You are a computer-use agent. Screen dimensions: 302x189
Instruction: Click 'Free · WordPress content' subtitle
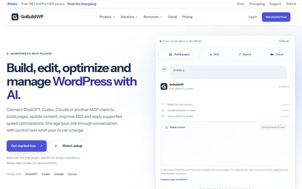181,89
